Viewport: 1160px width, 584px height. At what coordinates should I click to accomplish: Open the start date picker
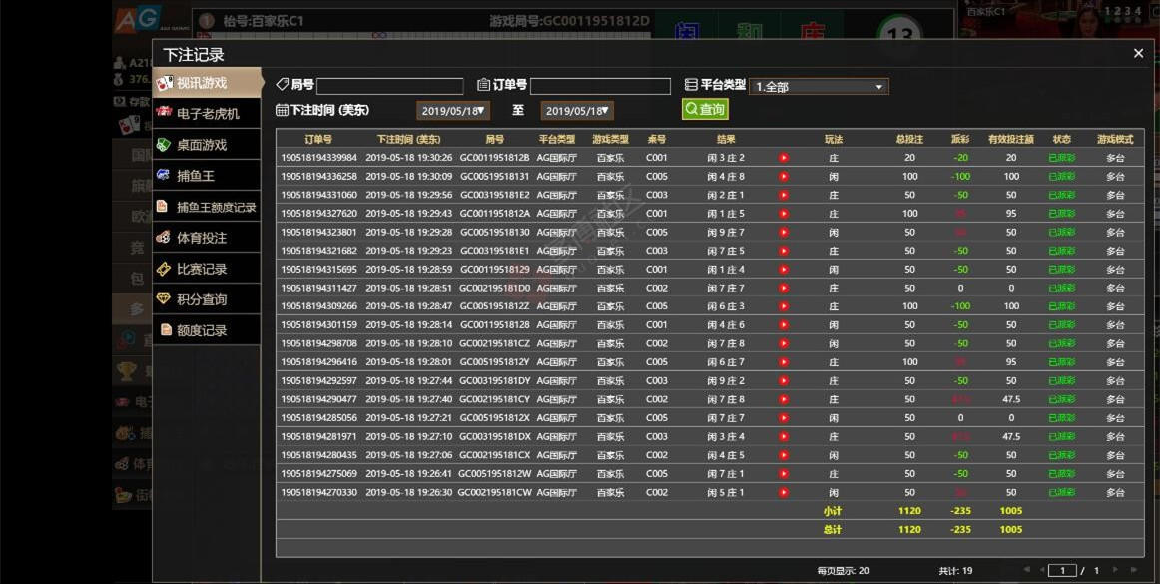pyautogui.click(x=453, y=111)
